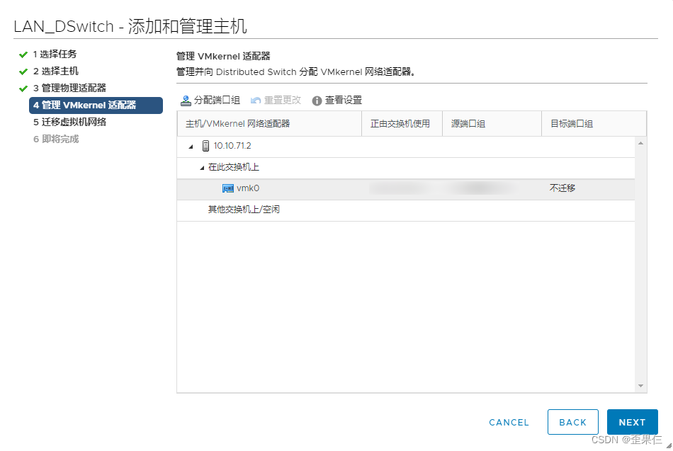Viewport: 673px width, 451px height.
Task: Open wizard step 5 迁移虚拟机网络
Action: pyautogui.click(x=69, y=122)
